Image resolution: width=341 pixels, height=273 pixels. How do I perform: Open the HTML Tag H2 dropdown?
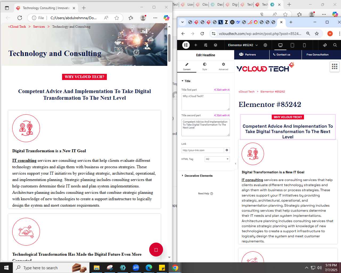(x=217, y=159)
